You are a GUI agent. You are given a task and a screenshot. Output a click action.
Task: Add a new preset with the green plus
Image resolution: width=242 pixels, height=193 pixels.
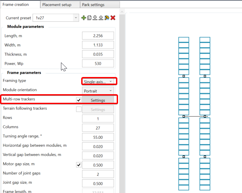coord(84,18)
